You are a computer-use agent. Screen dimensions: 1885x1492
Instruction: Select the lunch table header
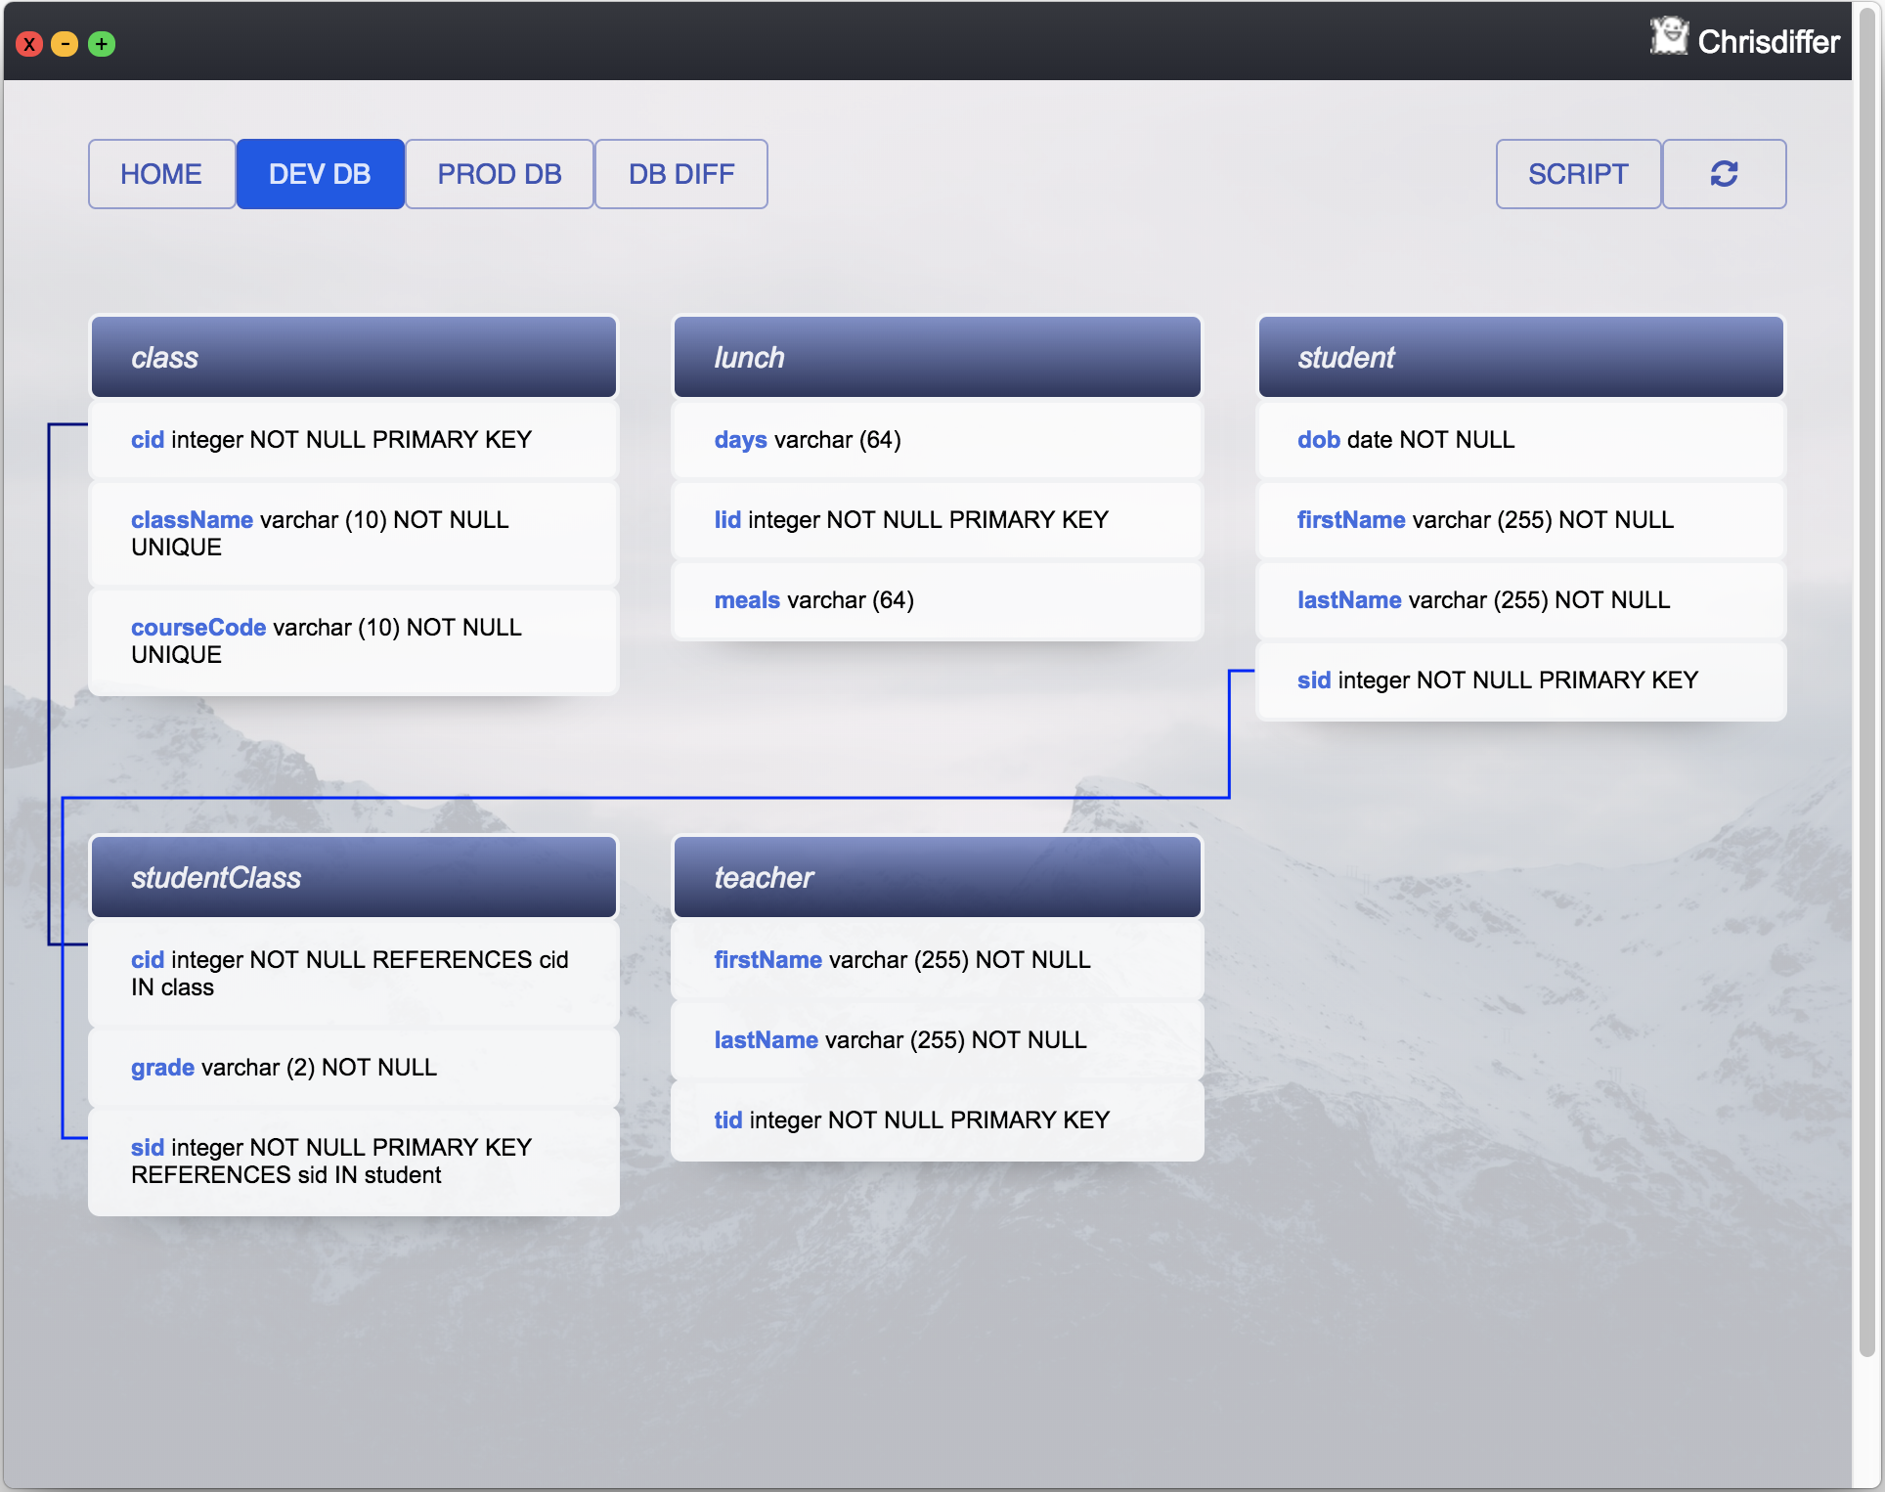coord(936,357)
